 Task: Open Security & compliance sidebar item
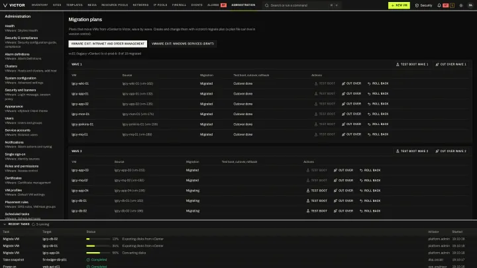31,42
